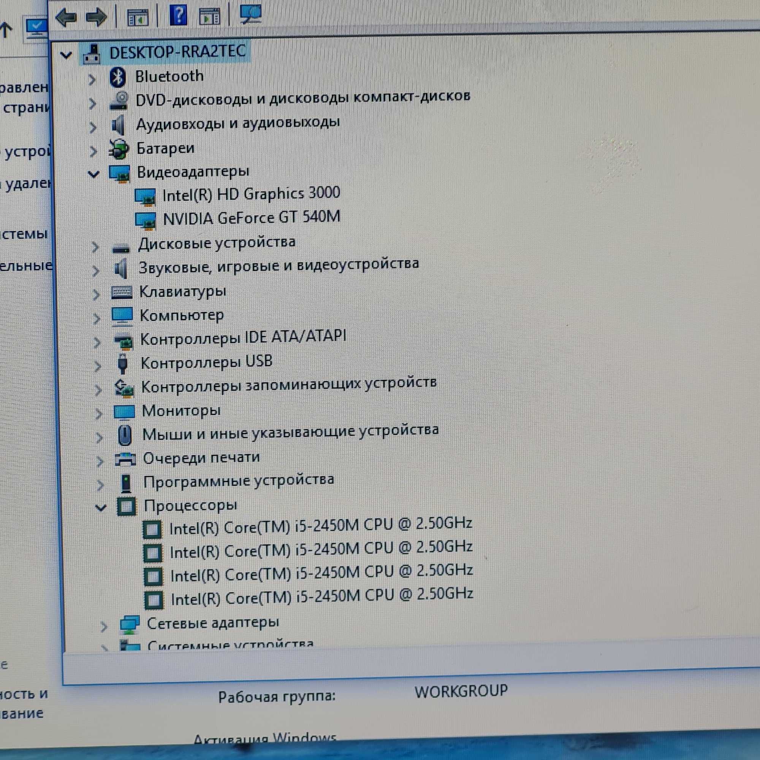Viewport: 760px width, 760px height.
Task: Expand the Сетевые адаптеры arrow
Action: pyautogui.click(x=104, y=627)
